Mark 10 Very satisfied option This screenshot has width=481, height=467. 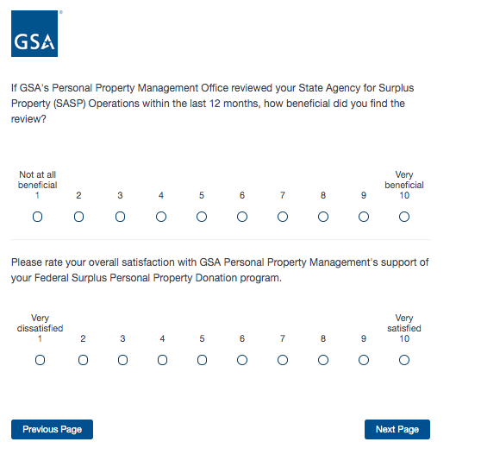404,360
